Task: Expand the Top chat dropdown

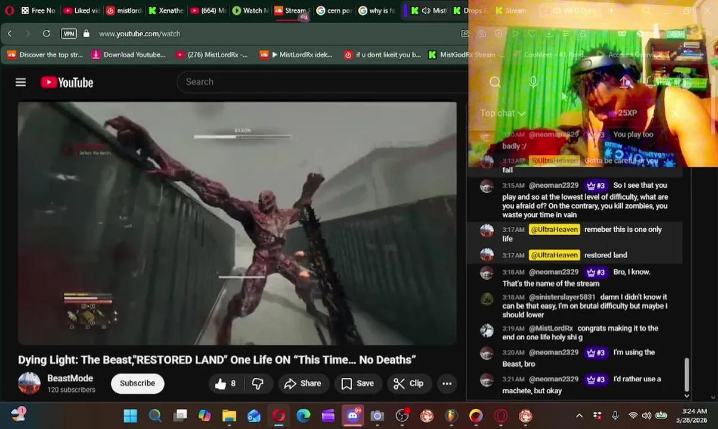Action: click(x=503, y=113)
